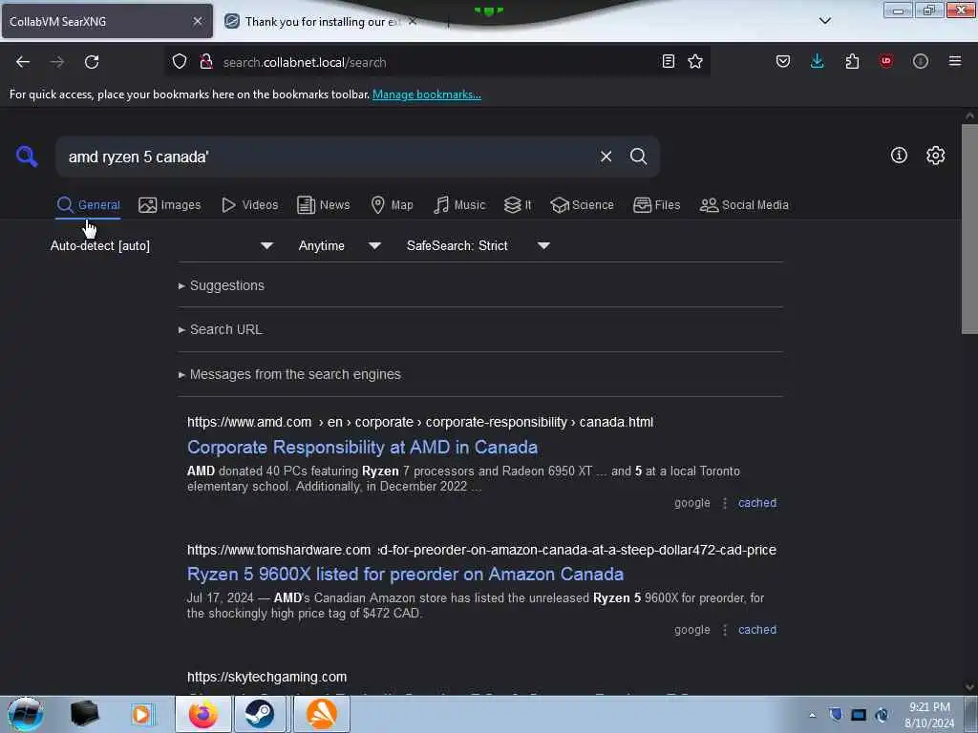Click the Windows Start orb
Screen dimensions: 978x733
pyautogui.click(x=25, y=714)
